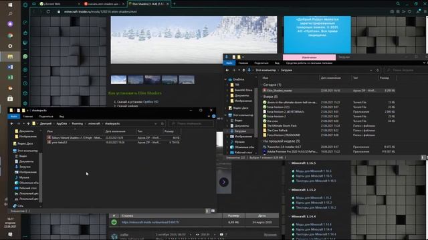
Task: Open the first snowy screenshot thumbnail
Action: tap(118, 79)
